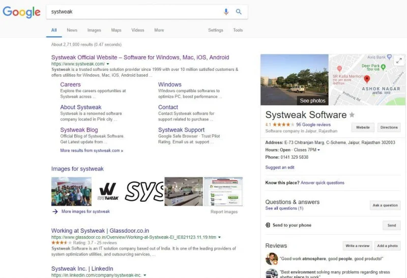Click the blue search magnifier icon
The image size is (407, 278).
[239, 12]
